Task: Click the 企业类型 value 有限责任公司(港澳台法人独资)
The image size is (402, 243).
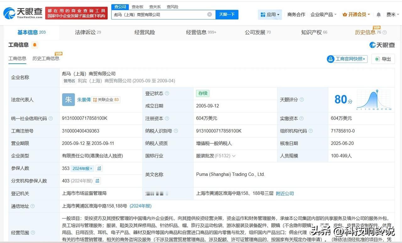Action: click(x=93, y=156)
